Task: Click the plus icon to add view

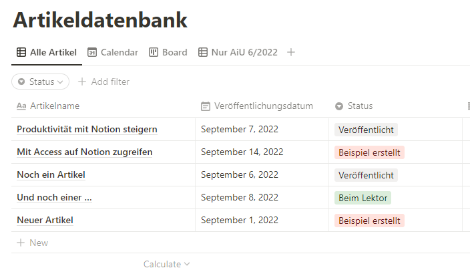Action: coord(291,52)
